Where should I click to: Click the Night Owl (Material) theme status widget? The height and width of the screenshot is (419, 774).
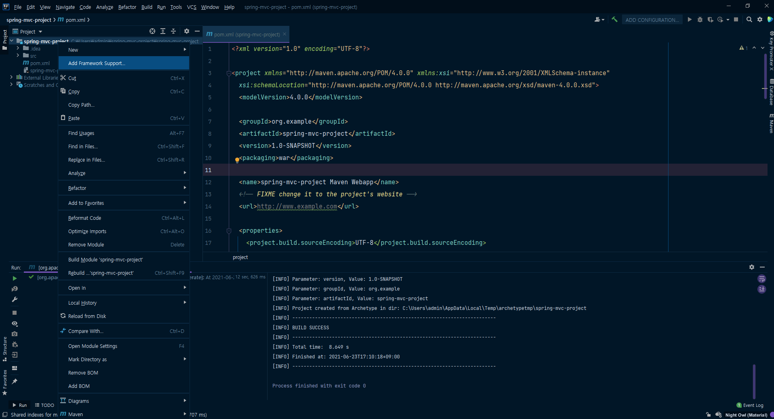pyautogui.click(x=746, y=415)
